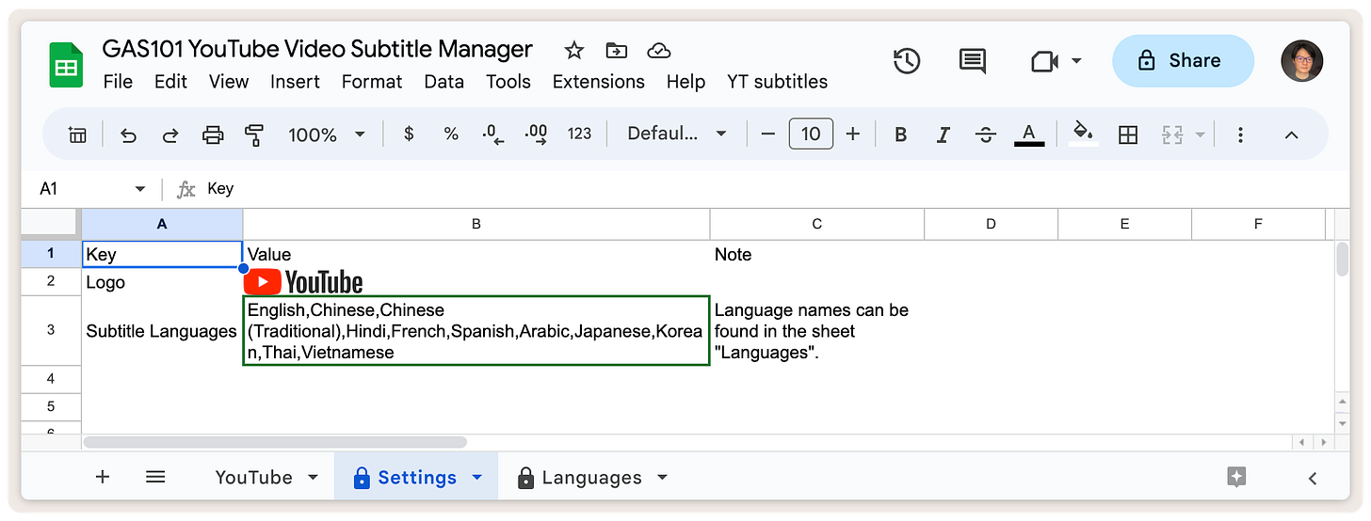The width and height of the screenshot is (1371, 521).
Task: Decrease decimal places
Action: pos(492,134)
